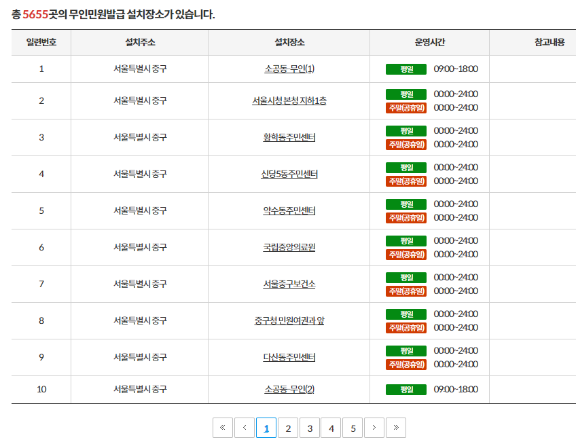Click serial number 7 cell
576x444 pixels.
(x=41, y=284)
